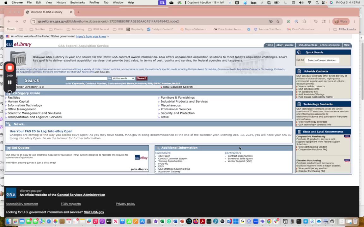Open Chrome three-dot menu
The height and width of the screenshot is (227, 364).
(354, 21)
